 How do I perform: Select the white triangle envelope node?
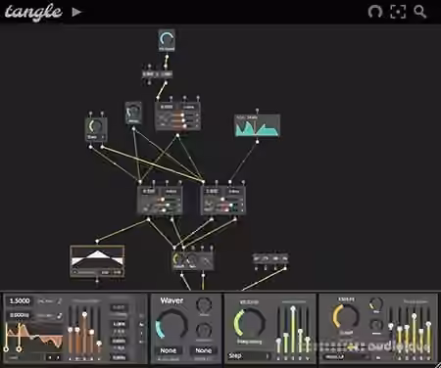click(97, 261)
